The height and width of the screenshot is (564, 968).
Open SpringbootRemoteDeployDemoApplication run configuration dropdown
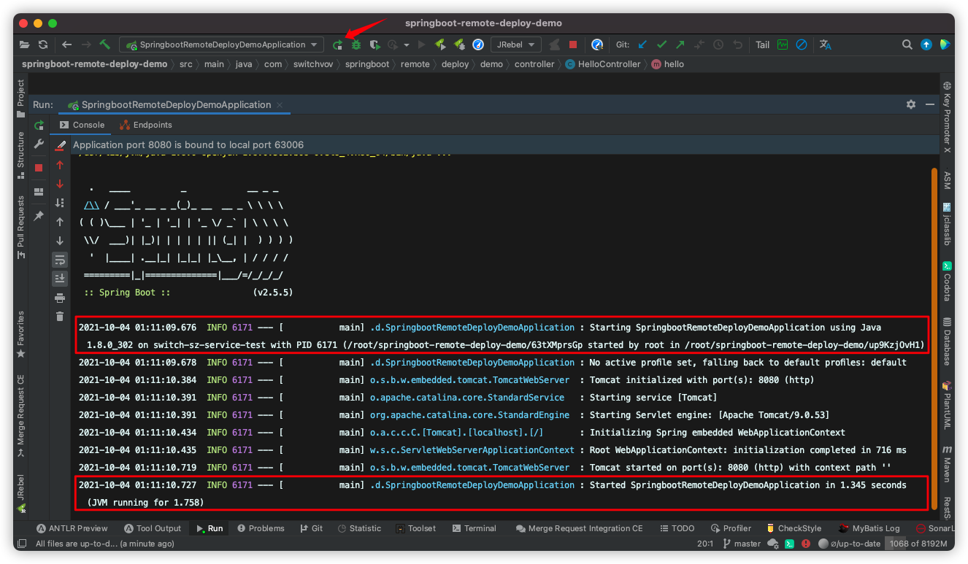pos(222,45)
